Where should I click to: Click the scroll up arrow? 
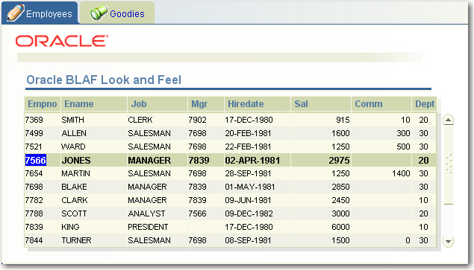448,120
